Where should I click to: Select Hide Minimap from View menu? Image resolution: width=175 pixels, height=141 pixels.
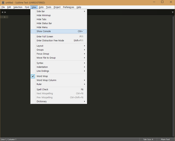point(59,15)
